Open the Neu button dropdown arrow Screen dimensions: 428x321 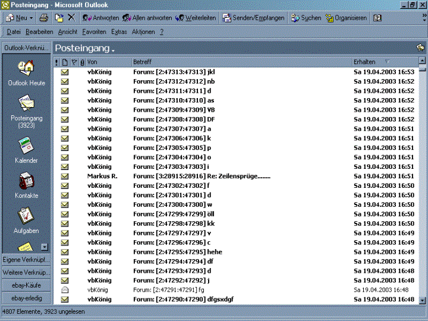(x=30, y=18)
